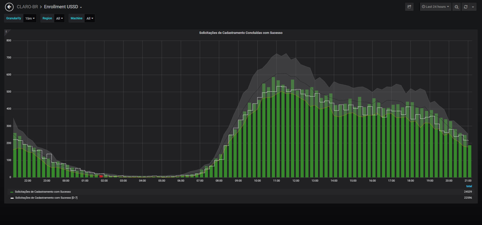
Task: Click the 500 y-axis label
Action: 9,92
